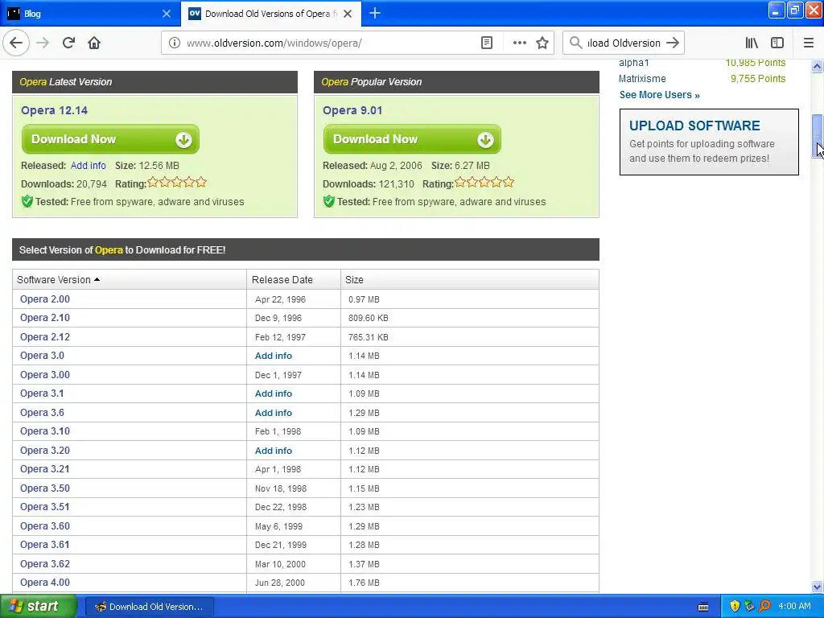Open Opera 3.6 version link
Screen dimensions: 824x618
[x=42, y=413]
